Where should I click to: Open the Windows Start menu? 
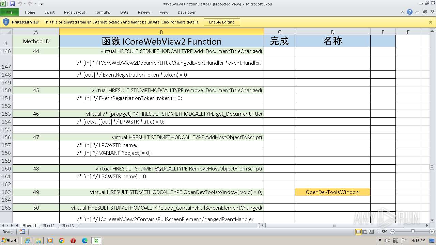coord(10,241)
